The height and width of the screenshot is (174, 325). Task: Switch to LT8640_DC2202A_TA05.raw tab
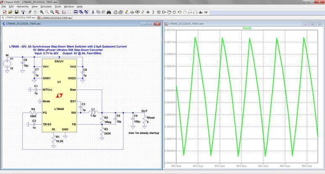click(55, 18)
